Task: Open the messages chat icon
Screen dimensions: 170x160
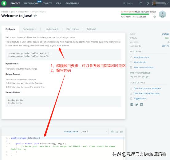Action: tap(141, 3)
